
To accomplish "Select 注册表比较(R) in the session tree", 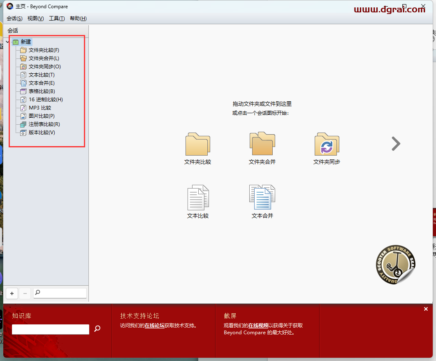I will pyautogui.click(x=44, y=124).
